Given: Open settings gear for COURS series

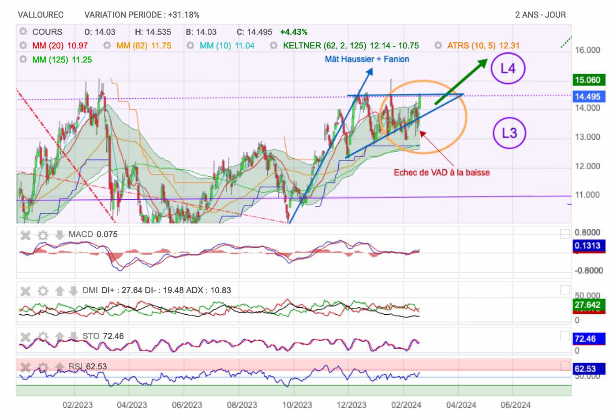Looking at the screenshot, I should (23, 32).
